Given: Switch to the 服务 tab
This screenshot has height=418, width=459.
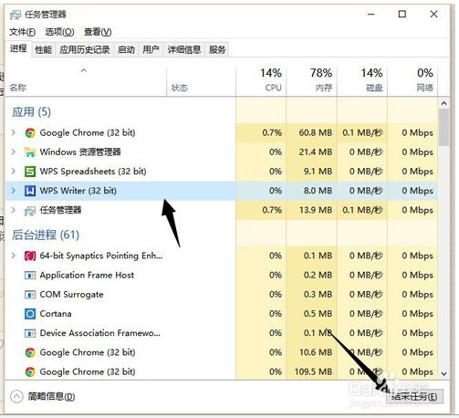Looking at the screenshot, I should pos(217,49).
